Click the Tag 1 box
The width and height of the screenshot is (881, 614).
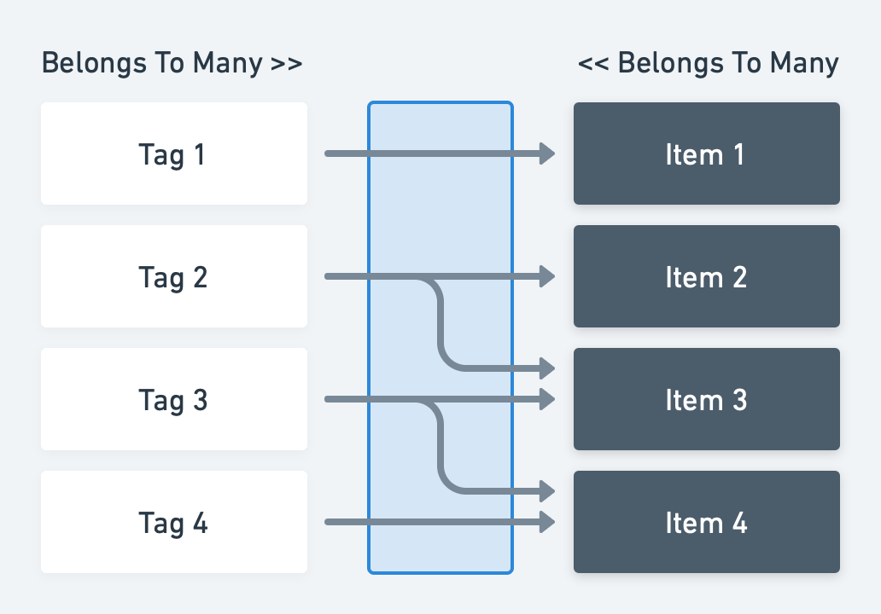174,153
